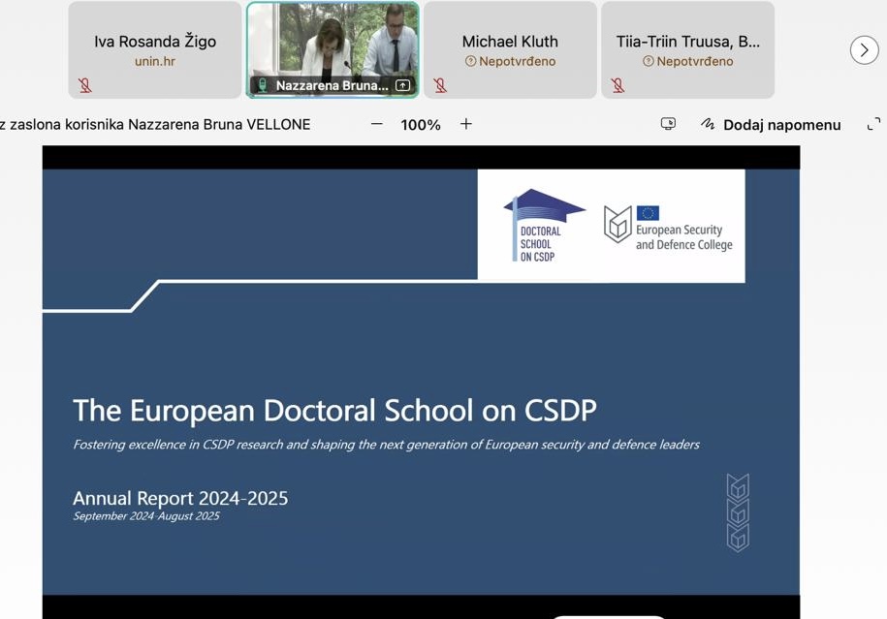
Task: Click muted microphone icon on Michael Kluth's tile
Action: click(x=440, y=85)
